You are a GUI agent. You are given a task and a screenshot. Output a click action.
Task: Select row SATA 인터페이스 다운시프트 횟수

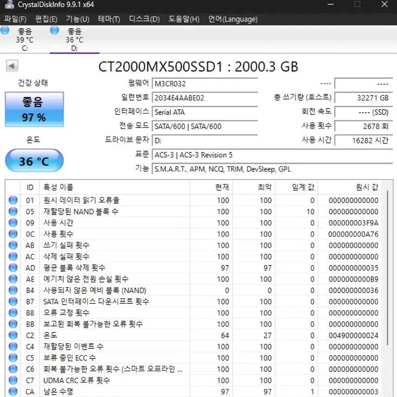(x=194, y=301)
